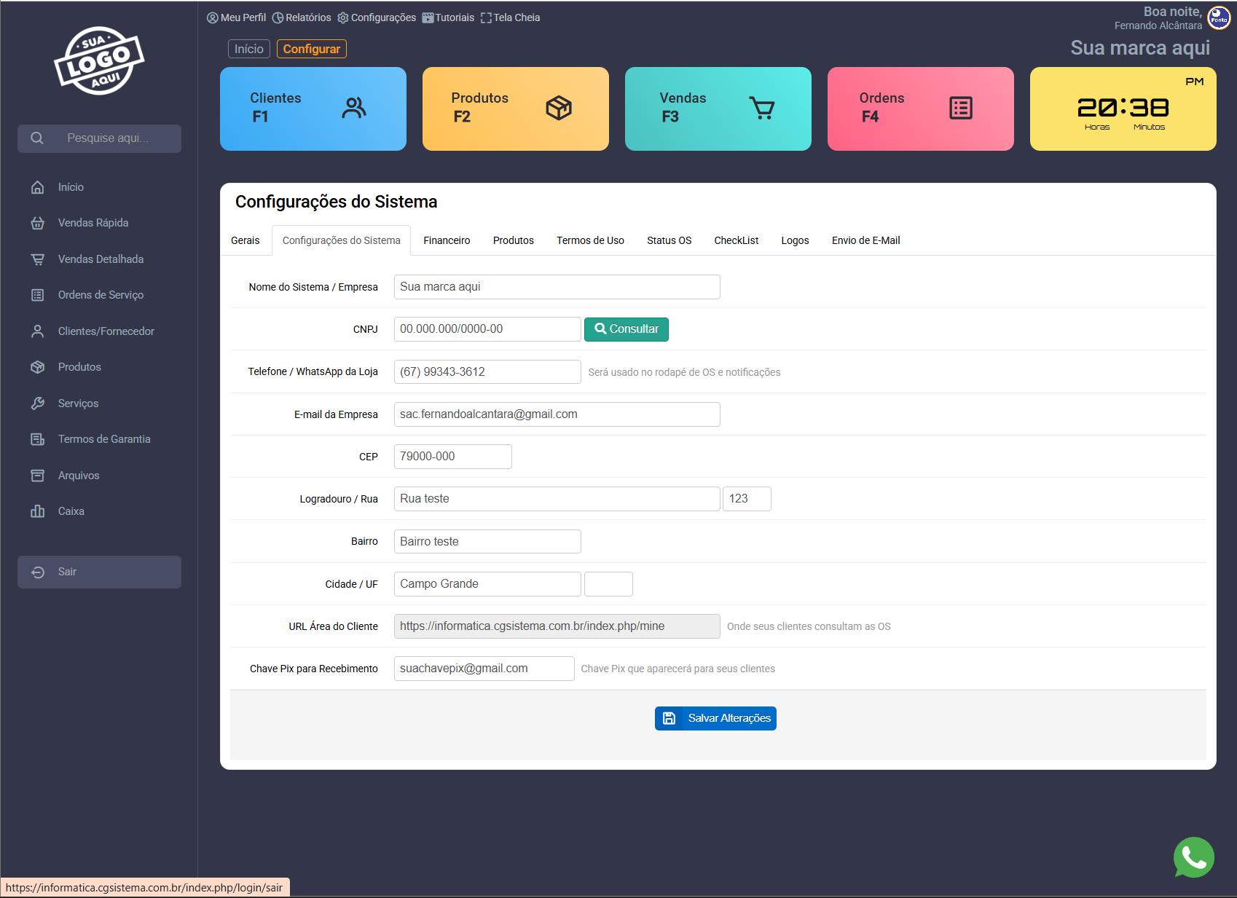Click the Início breadcrumb button
This screenshot has height=898, width=1237.
[249, 49]
